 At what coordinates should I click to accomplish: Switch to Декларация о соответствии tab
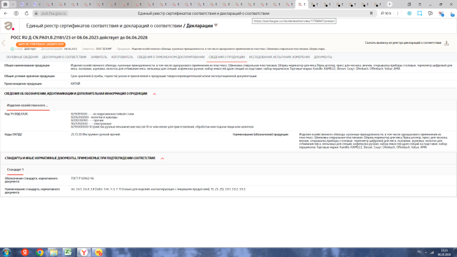[x=64, y=57]
